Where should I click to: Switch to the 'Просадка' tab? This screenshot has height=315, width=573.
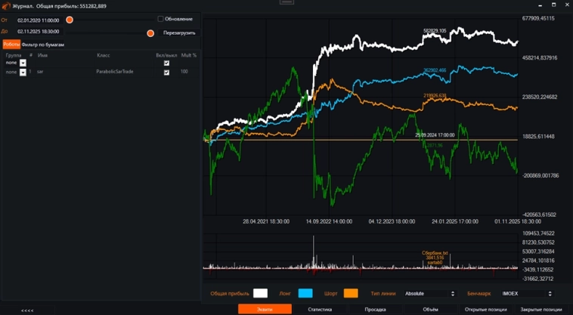click(x=375, y=310)
